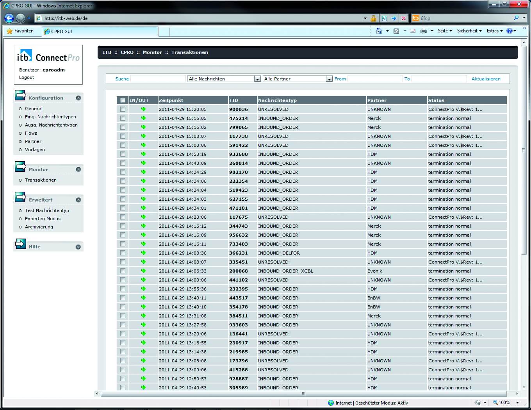Open the address bar history dropdown arrow
This screenshot has height=410, width=531.
point(365,18)
